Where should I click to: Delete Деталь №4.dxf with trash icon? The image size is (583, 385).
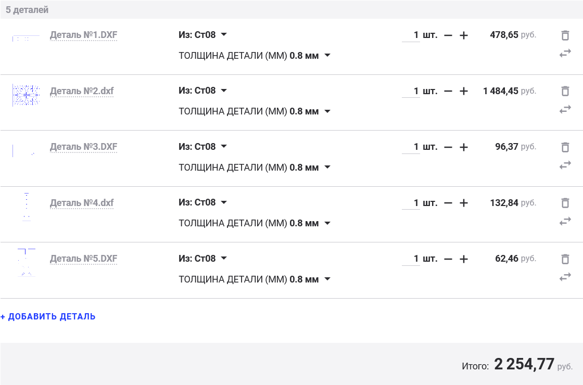click(x=565, y=203)
